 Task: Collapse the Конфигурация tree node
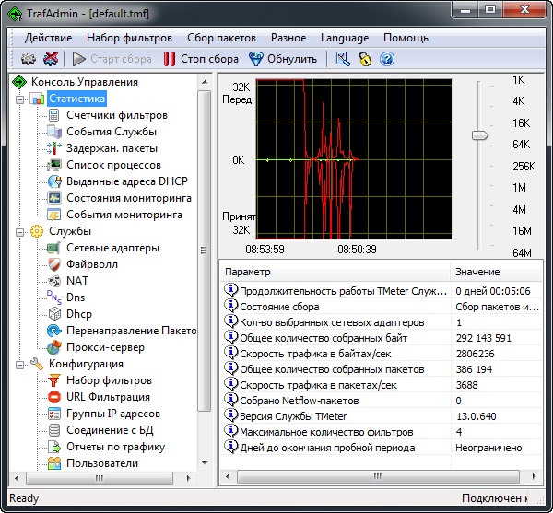click(19, 364)
